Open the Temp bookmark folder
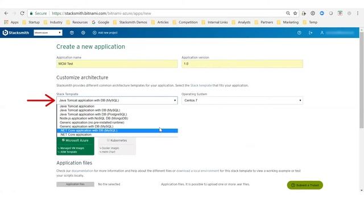 (x=310, y=22)
